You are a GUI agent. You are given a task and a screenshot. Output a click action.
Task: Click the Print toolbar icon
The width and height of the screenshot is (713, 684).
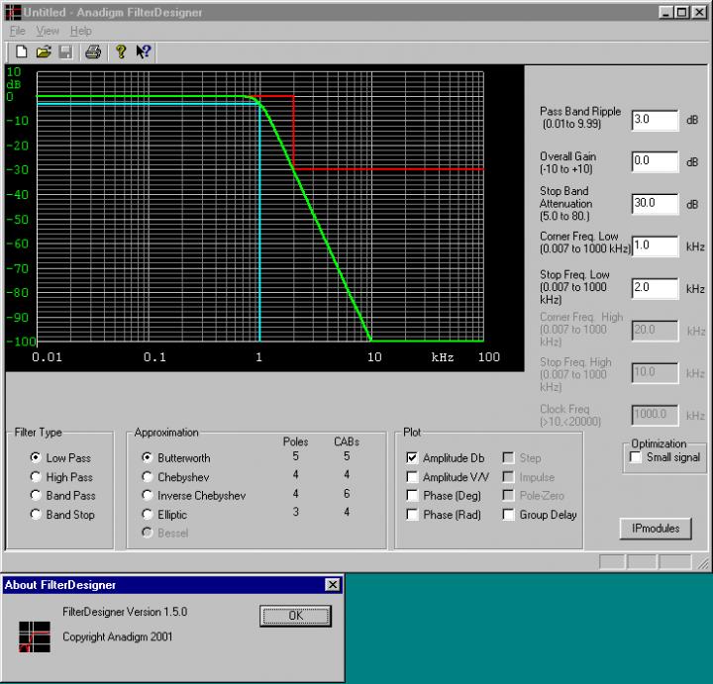pyautogui.click(x=92, y=52)
